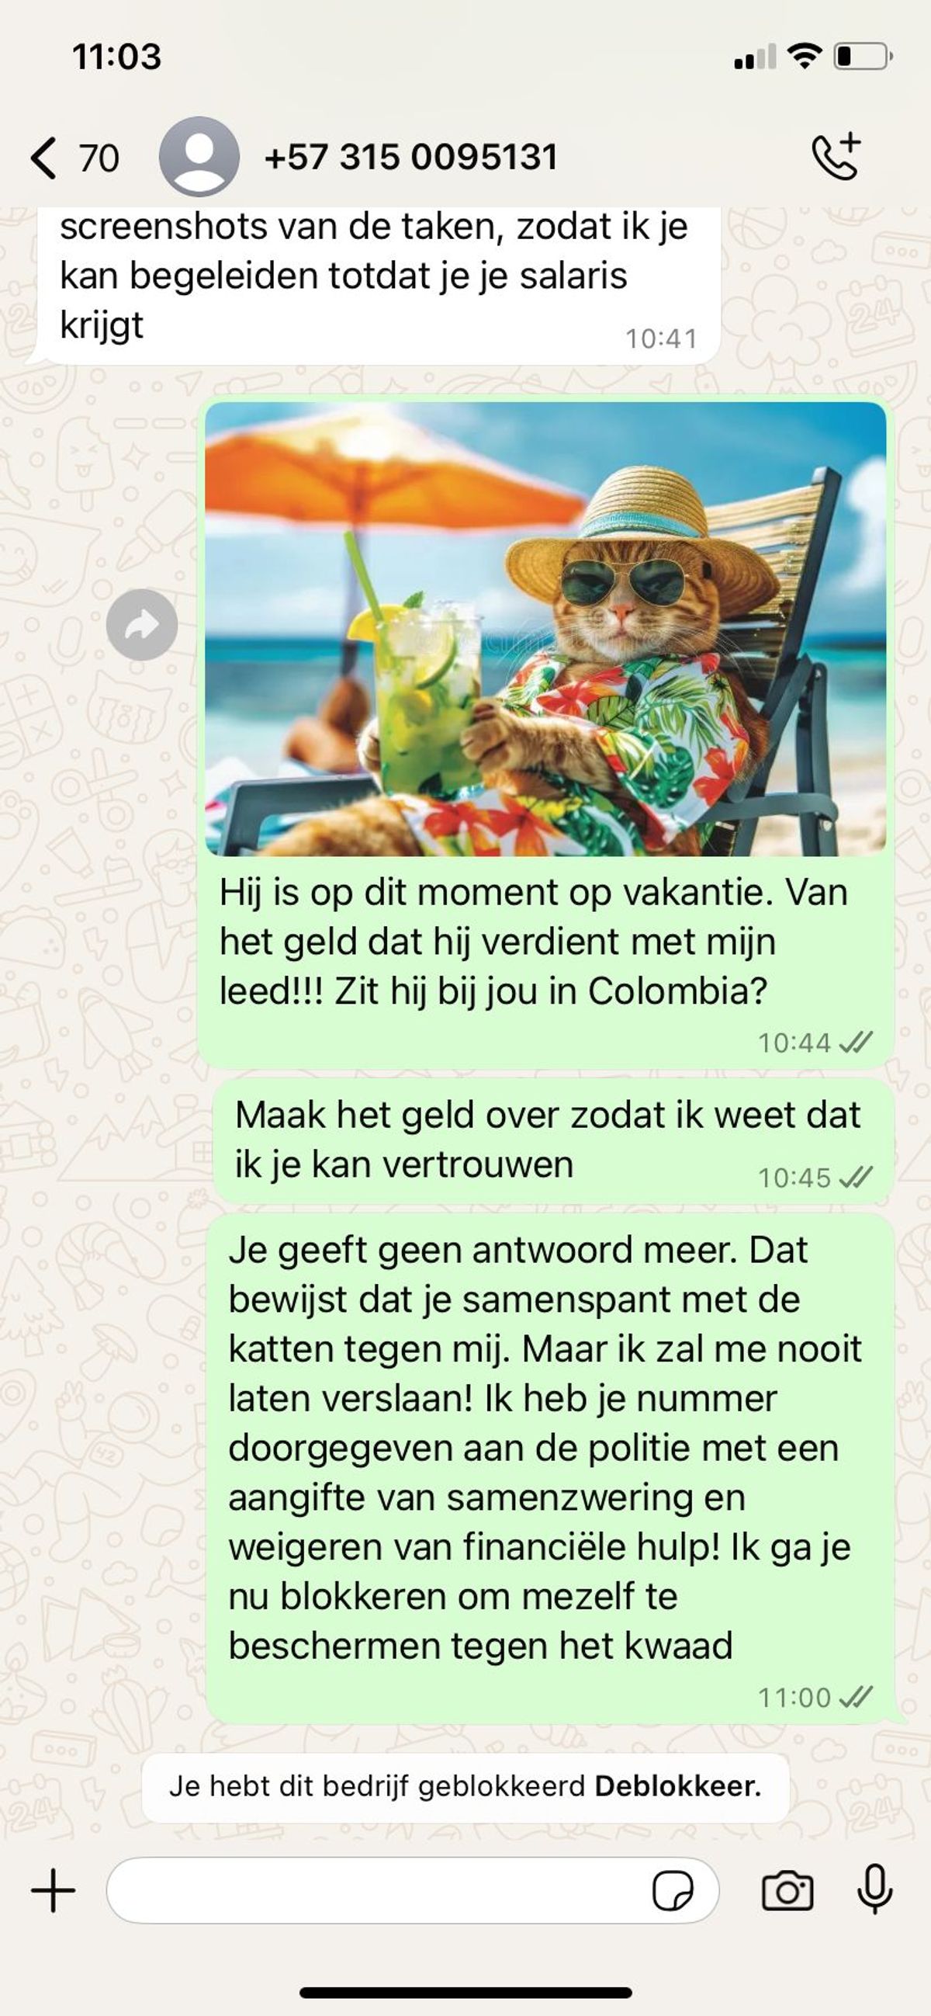Tap unread count 70 beside back arrow

tap(99, 158)
